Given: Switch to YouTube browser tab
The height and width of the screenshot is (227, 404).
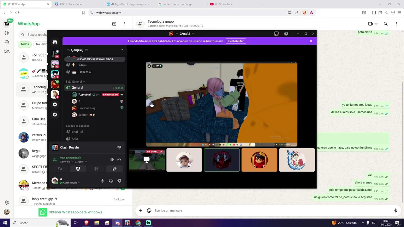Looking at the screenshot, I should click(x=233, y=4).
